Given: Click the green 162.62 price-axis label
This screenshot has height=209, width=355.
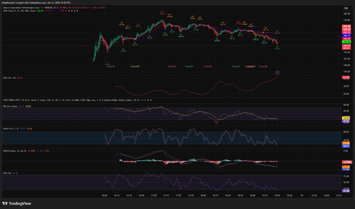Looking at the screenshot, I should point(346,42).
